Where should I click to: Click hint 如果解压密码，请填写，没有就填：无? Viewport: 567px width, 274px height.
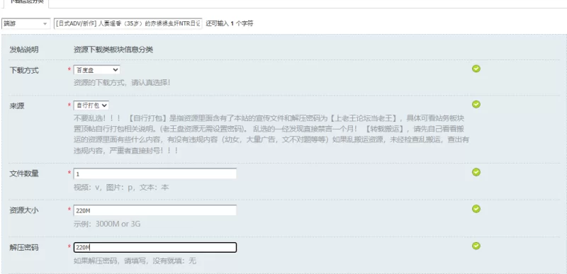(x=135, y=261)
